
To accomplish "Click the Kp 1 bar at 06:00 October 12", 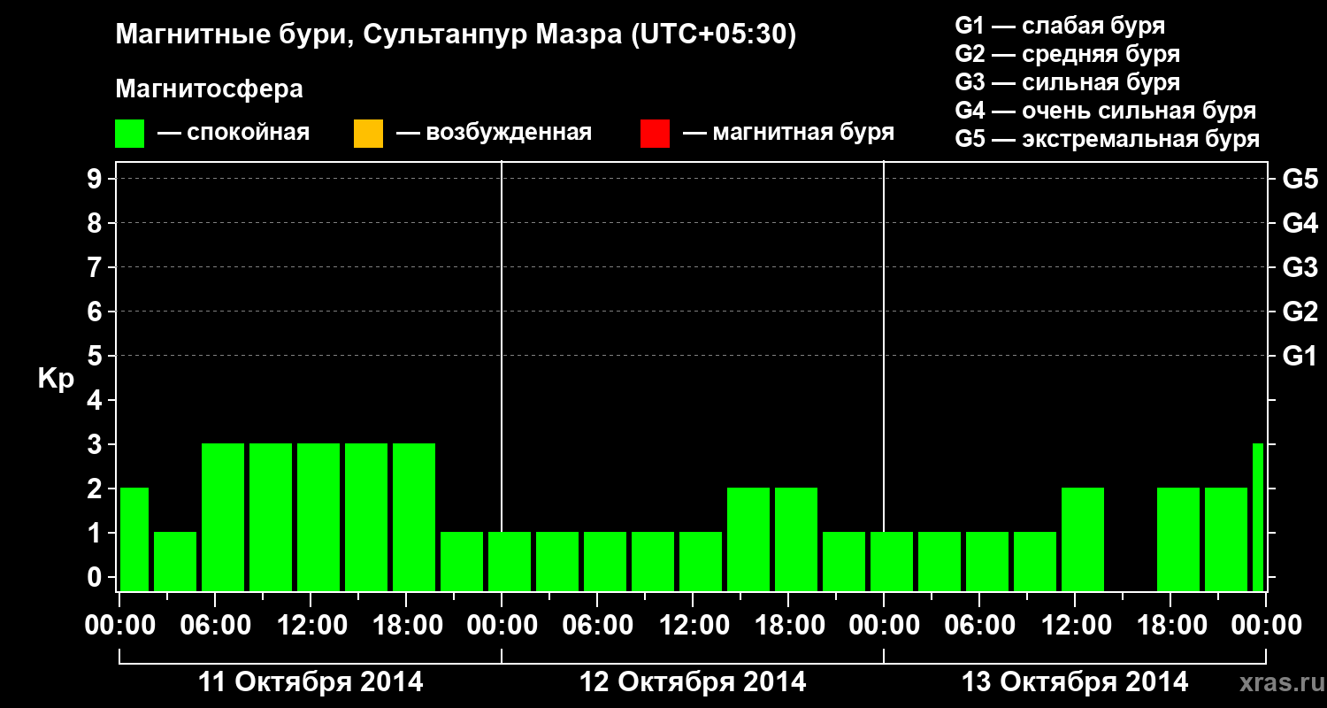I will click(x=605, y=561).
